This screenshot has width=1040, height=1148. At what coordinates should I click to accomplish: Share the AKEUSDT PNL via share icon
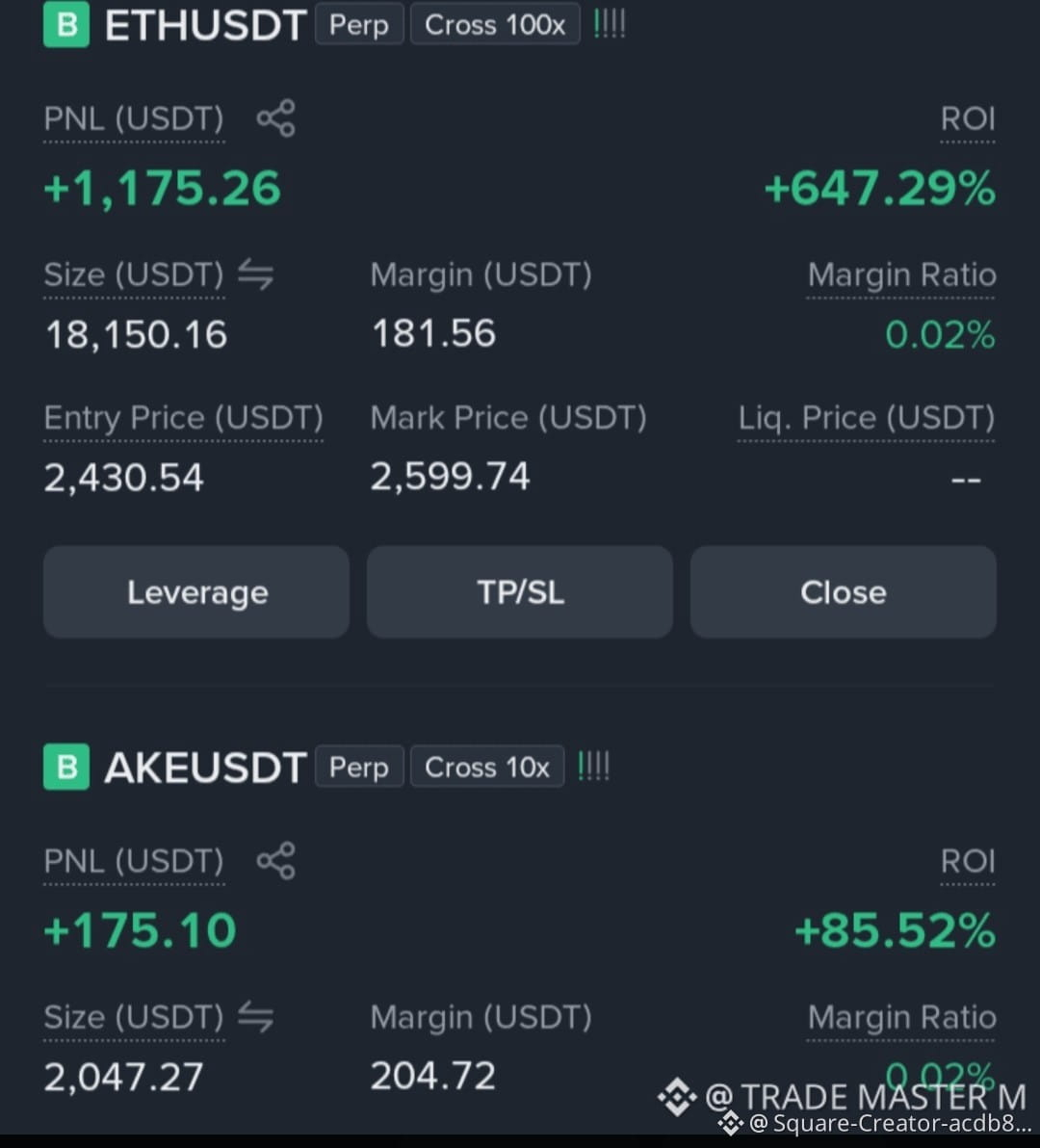pyautogui.click(x=276, y=861)
